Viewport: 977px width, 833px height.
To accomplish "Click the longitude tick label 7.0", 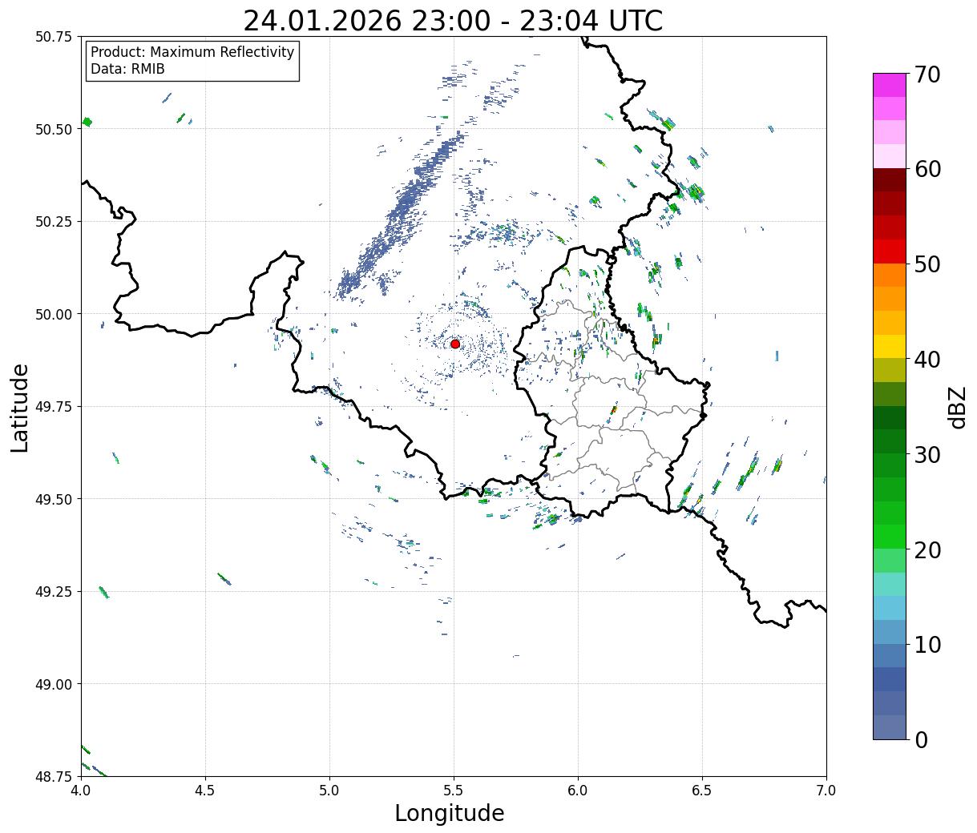I will (x=826, y=790).
